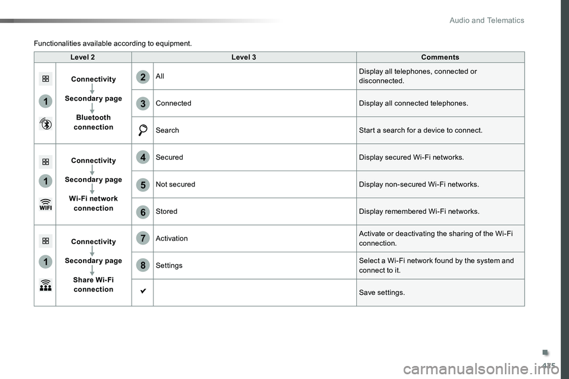Viewport: 569px width, 379px height.
Task: Click number badge 2 beside All
Action: coord(143,77)
